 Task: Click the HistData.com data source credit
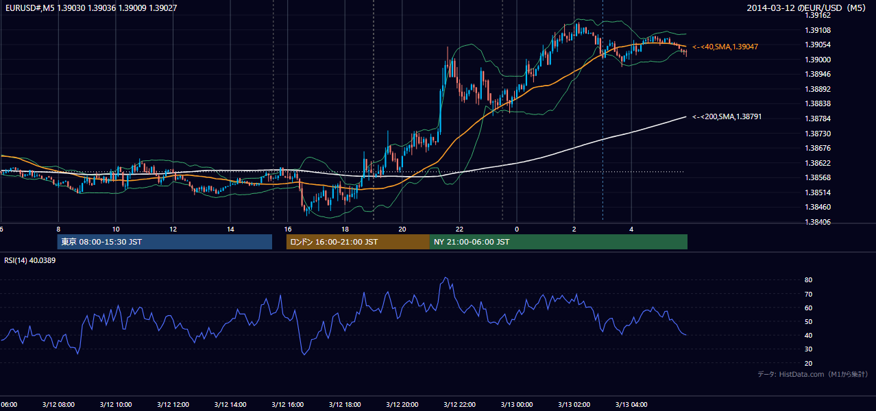point(813,374)
